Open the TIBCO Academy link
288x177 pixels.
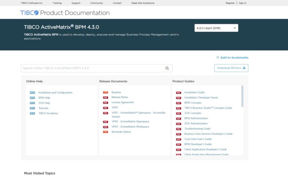(48, 113)
